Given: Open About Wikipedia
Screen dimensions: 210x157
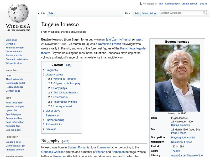Looking at the screenshot, I should [14, 79].
